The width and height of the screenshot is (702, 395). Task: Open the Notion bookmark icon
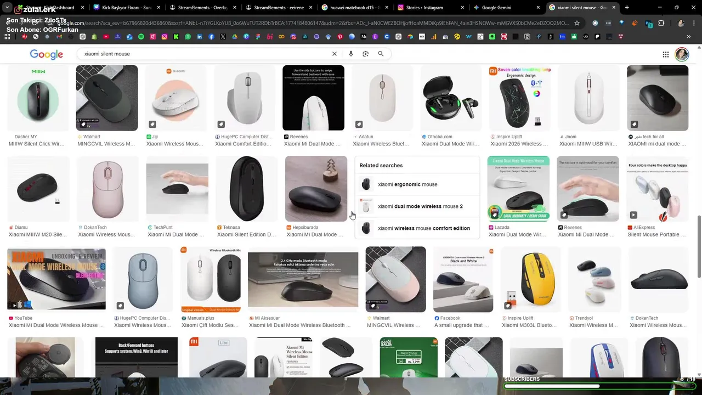point(526,37)
